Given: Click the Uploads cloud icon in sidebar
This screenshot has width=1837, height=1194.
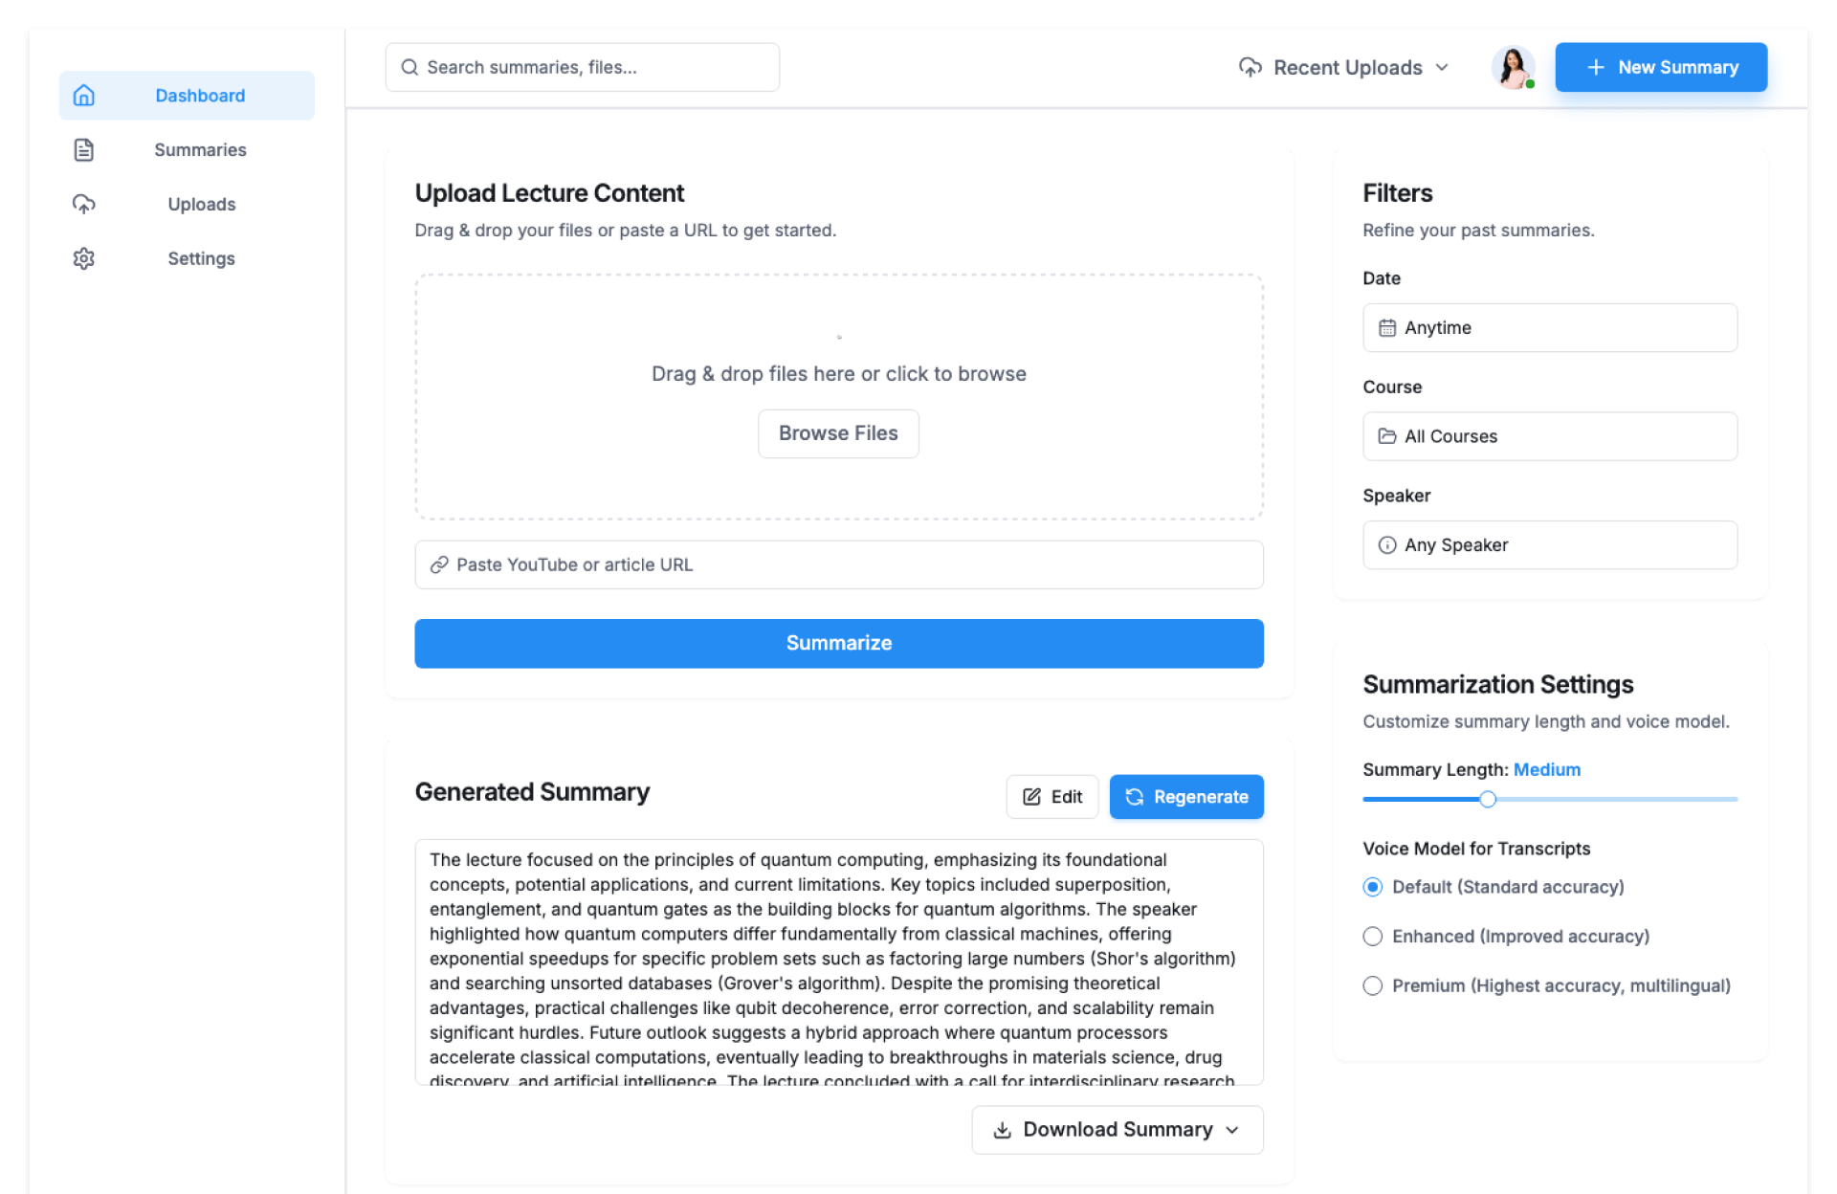Looking at the screenshot, I should coord(84,204).
